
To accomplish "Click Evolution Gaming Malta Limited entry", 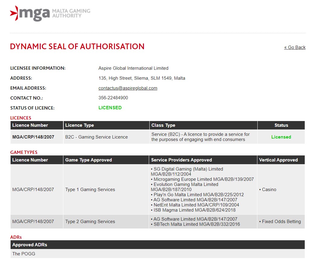I will pyautogui.click(x=184, y=187).
